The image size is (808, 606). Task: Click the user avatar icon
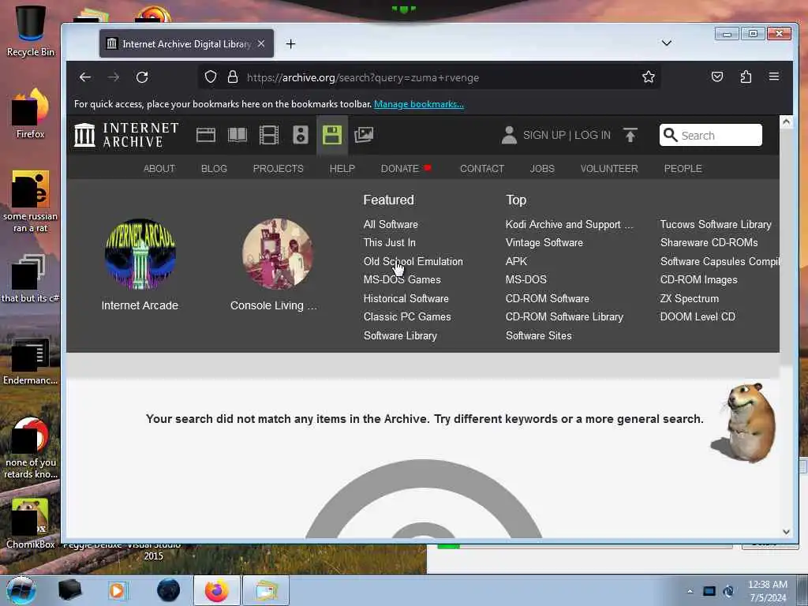point(509,135)
